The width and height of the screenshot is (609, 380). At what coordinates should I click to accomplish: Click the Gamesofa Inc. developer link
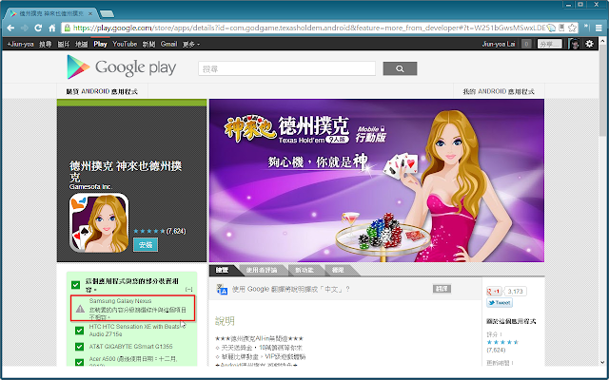[x=91, y=187]
